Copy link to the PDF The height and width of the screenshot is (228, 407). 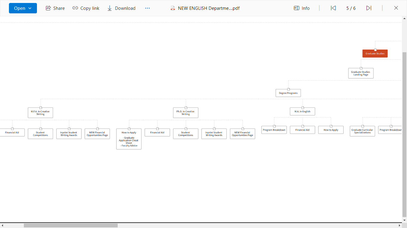tap(86, 8)
